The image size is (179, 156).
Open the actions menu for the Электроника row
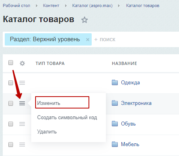22,103
